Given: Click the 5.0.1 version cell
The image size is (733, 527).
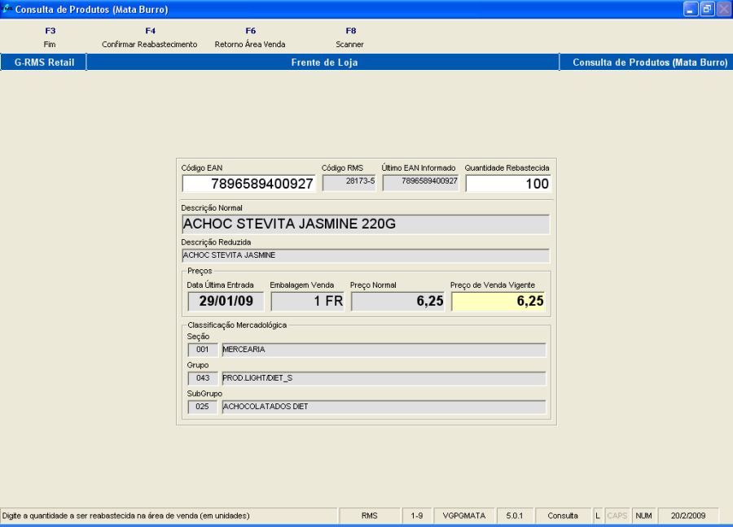Looking at the screenshot, I should (515, 516).
